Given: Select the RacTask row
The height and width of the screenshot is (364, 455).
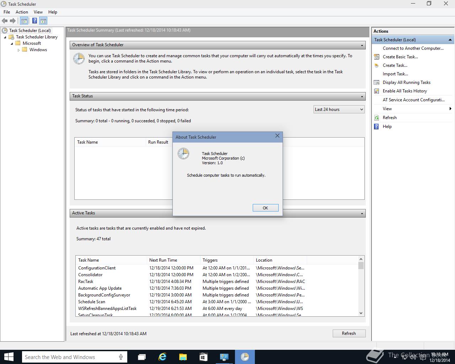Looking at the screenshot, I should (217, 282).
